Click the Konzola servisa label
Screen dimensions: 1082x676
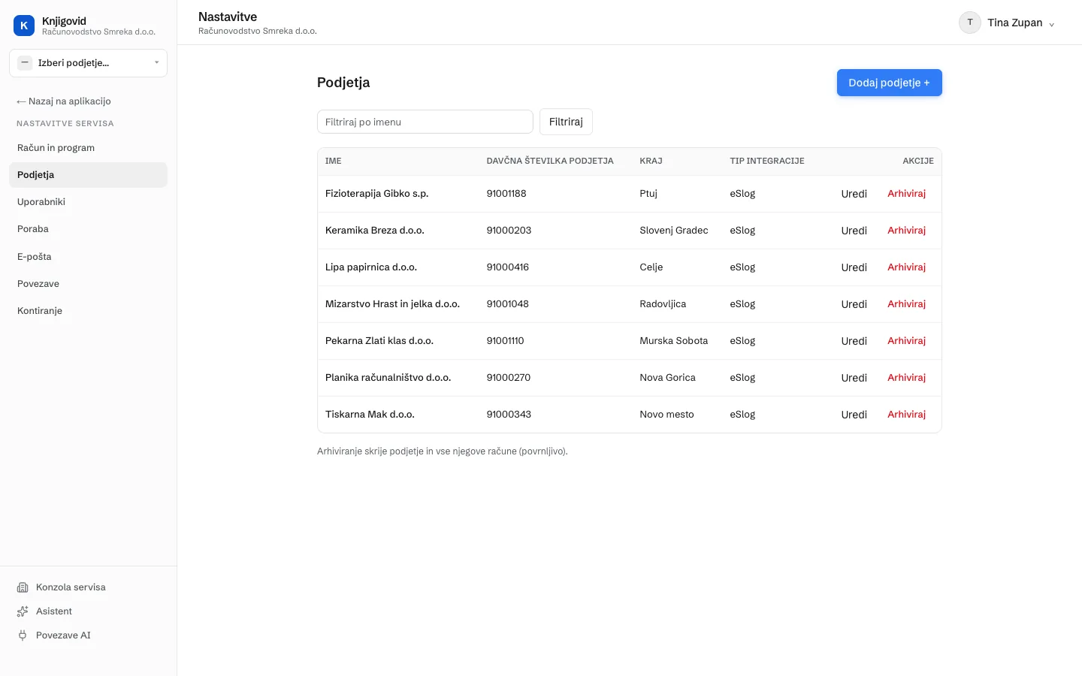(71, 587)
